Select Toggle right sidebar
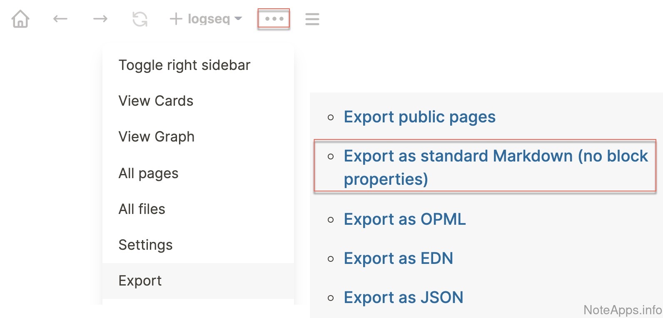Viewport: 663px width, 318px height. [184, 65]
